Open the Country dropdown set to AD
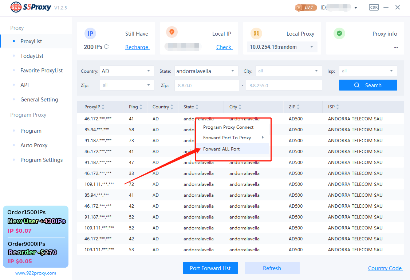410x280 pixels. tap(127, 71)
